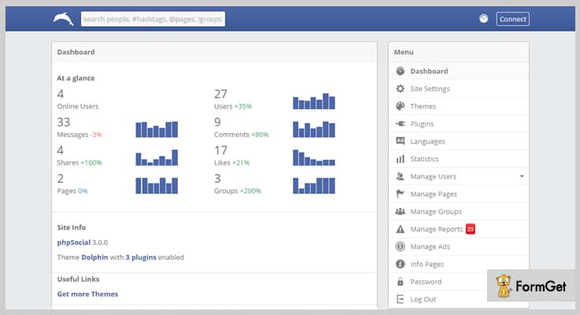Click the Messages bar chart
580x315 pixels.
tap(157, 129)
